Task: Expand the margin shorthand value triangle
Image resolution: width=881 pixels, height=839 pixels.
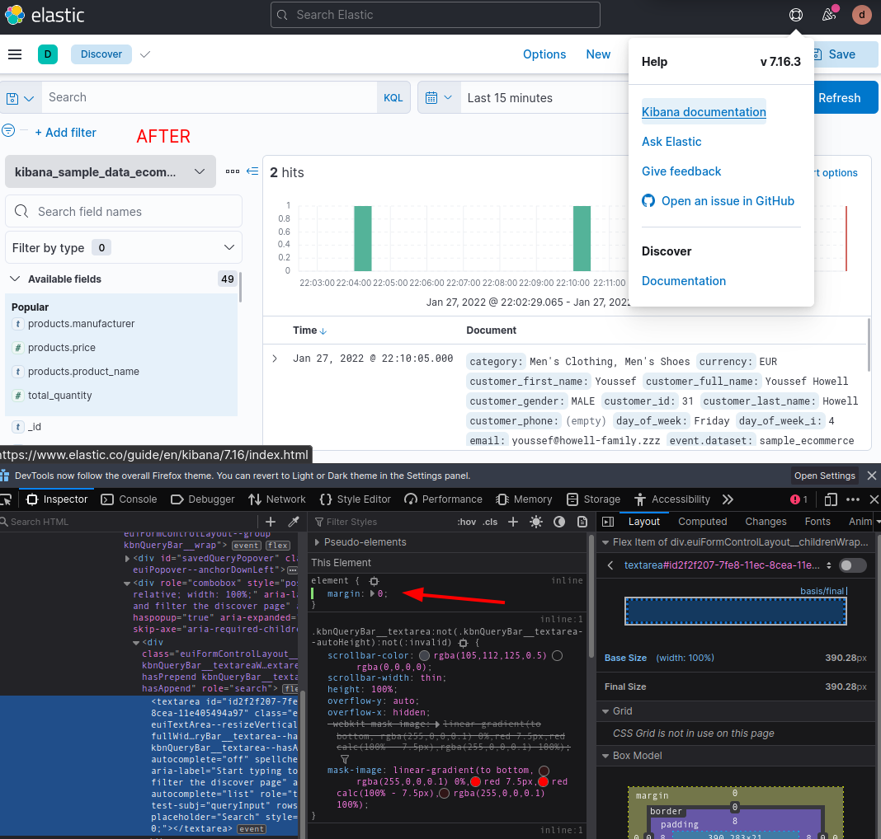Action: 372,593
